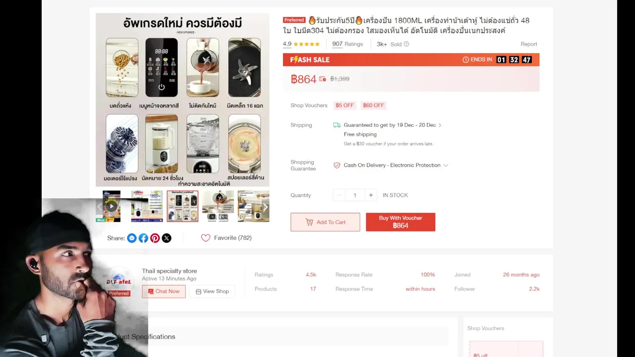Expand shipping delivery date details arrow

(x=440, y=125)
